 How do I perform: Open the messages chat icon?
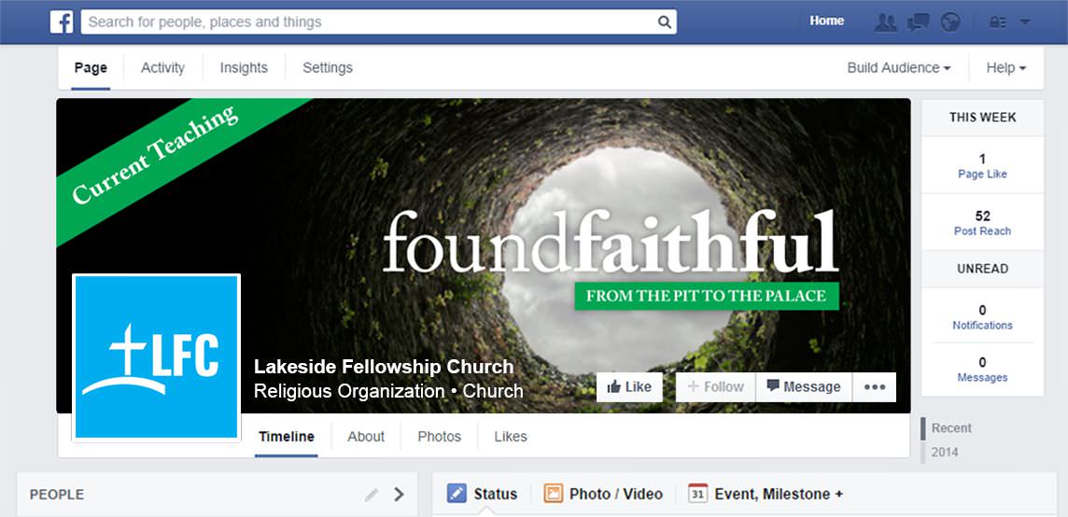pos(918,21)
